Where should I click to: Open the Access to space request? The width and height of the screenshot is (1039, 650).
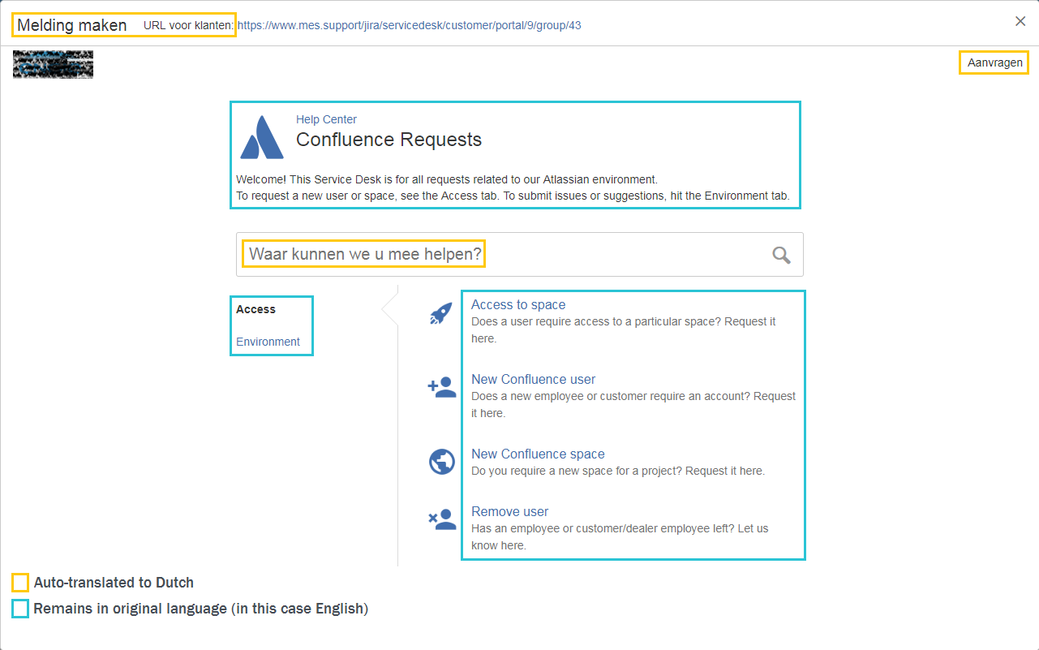point(518,304)
